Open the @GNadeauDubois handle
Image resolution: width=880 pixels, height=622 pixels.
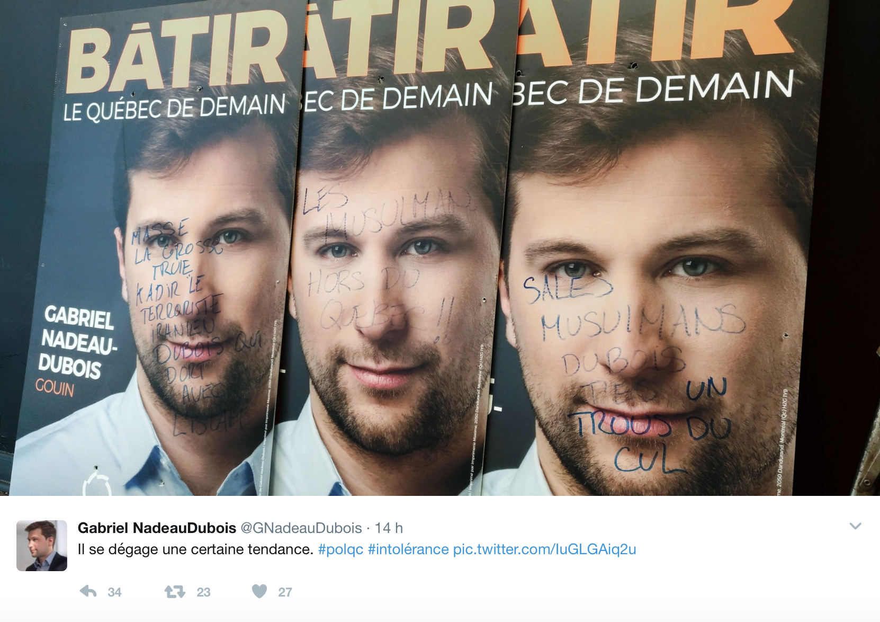[301, 528]
